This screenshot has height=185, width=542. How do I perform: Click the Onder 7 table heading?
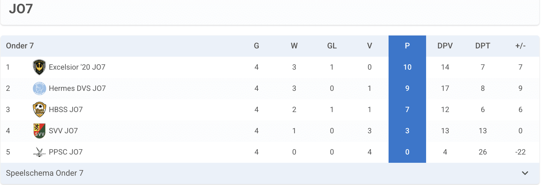point(20,46)
